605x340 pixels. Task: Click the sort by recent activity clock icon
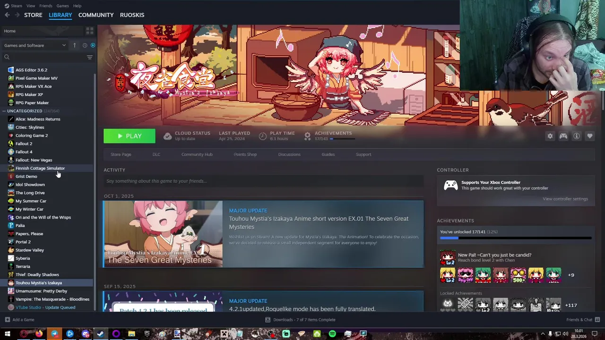(x=85, y=45)
